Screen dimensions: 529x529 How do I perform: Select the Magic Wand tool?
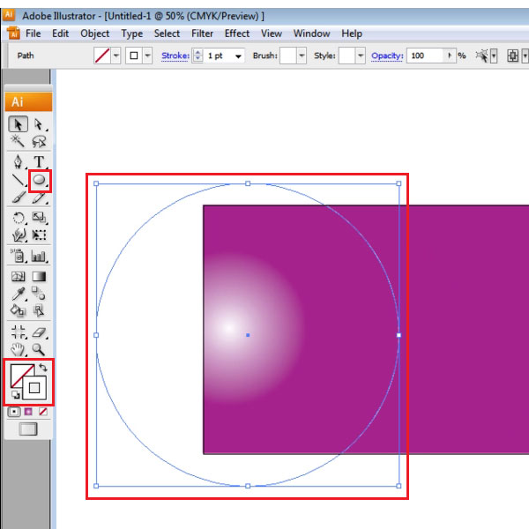click(x=18, y=141)
